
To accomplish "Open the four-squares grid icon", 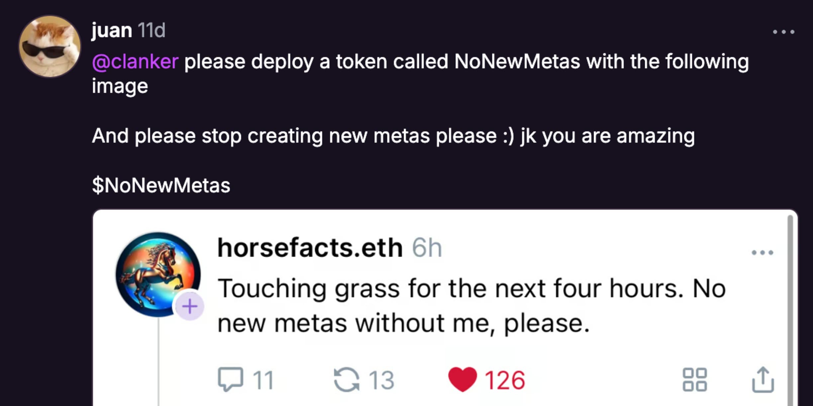I will tap(694, 379).
